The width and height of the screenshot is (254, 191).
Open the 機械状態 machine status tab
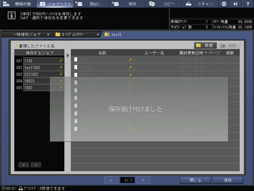pyautogui.click(x=18, y=4)
